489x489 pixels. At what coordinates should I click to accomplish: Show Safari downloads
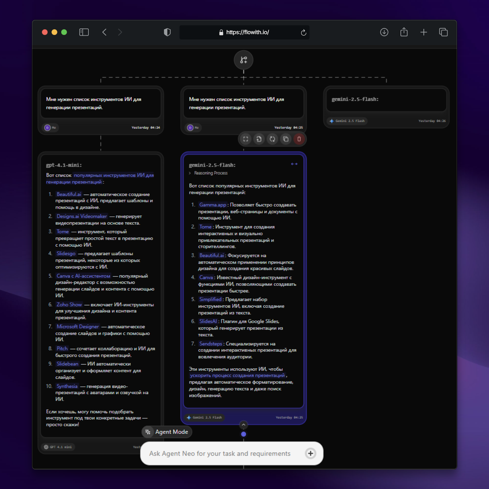(x=384, y=32)
